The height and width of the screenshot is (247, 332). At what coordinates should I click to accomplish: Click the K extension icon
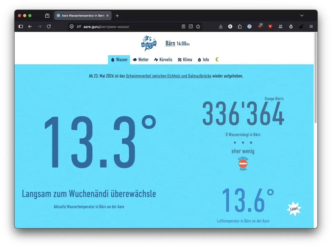[x=230, y=27]
